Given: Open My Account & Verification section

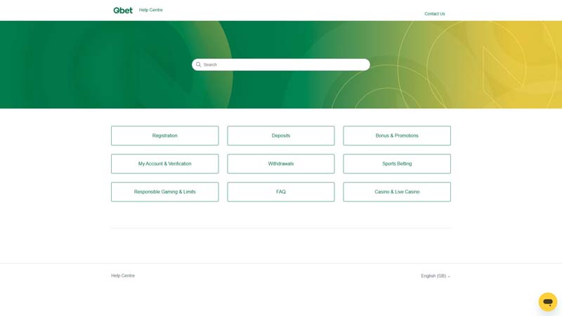Looking at the screenshot, I should (x=164, y=164).
